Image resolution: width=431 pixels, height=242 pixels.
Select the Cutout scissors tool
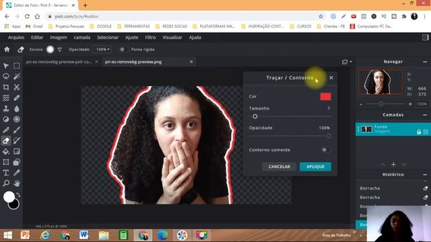pos(17,87)
